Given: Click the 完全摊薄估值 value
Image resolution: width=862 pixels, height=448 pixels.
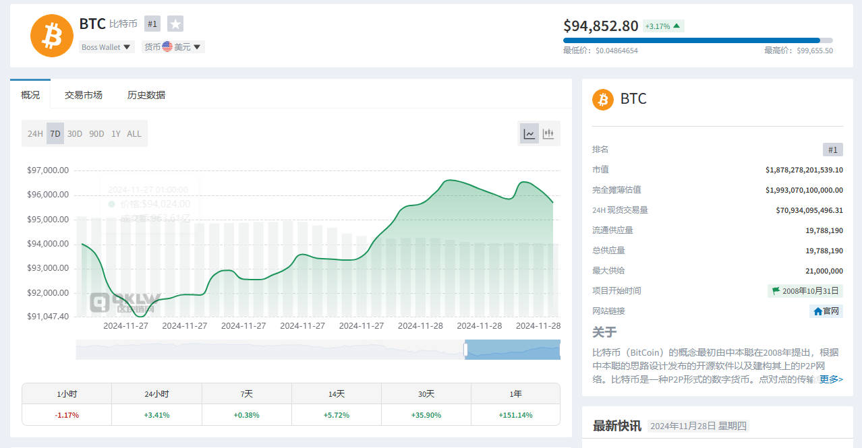Looking at the screenshot, I should (x=804, y=190).
